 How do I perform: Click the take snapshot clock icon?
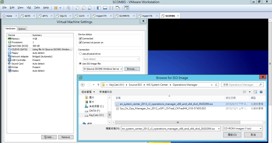click(77, 7)
